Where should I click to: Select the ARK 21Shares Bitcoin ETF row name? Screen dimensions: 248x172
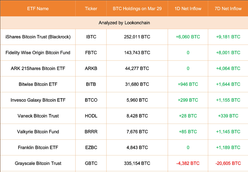click(38, 69)
